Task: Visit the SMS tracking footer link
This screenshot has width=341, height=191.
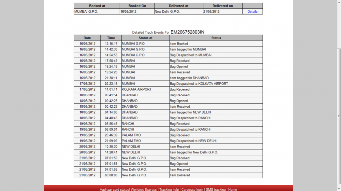Action: click(216, 189)
